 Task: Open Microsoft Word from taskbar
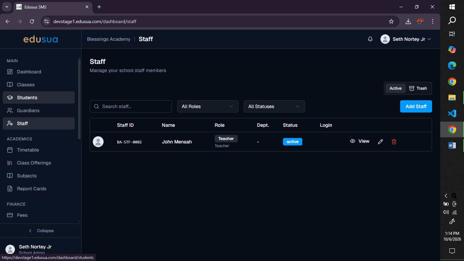coord(452,145)
